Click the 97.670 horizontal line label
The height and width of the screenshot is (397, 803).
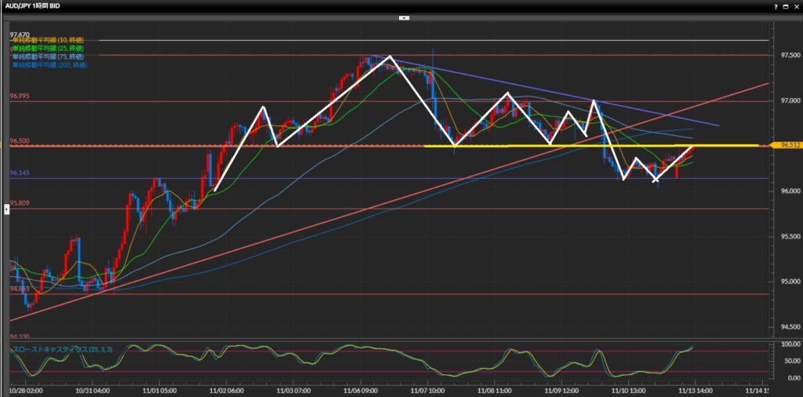(x=20, y=35)
